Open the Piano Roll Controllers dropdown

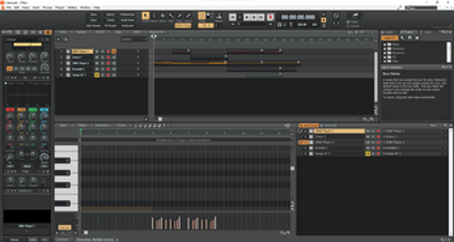coord(102,125)
